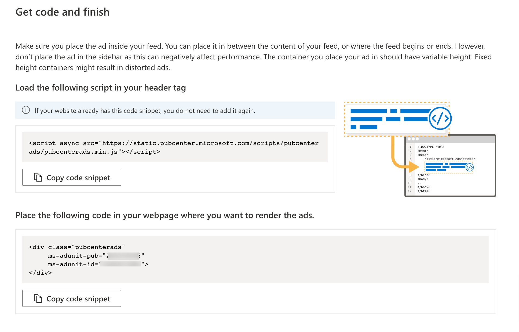Click the blurred ms-adunit-pub value
Image resolution: width=519 pixels, height=332 pixels.
tap(123, 255)
